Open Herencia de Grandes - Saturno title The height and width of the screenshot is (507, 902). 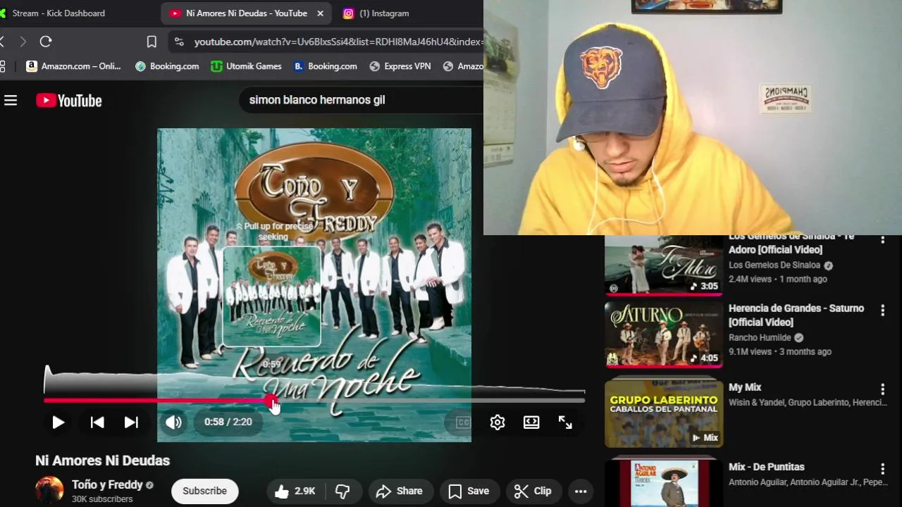point(796,315)
